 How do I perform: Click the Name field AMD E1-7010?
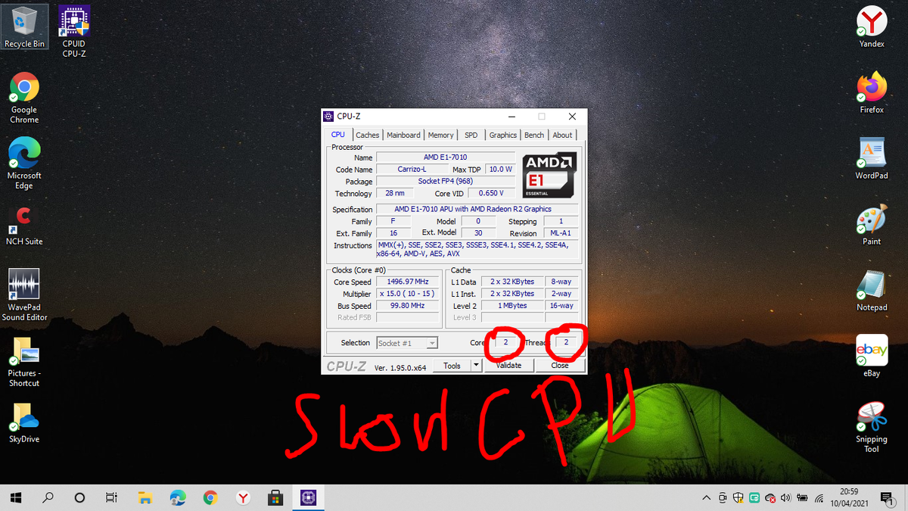coord(446,157)
